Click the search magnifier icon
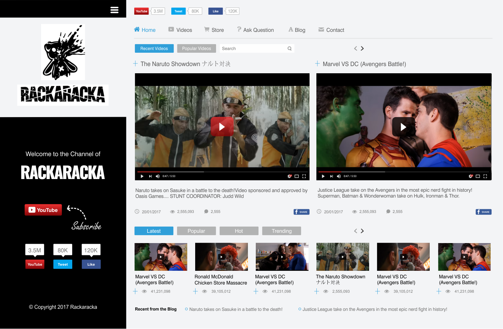This screenshot has width=503, height=329. tap(290, 48)
